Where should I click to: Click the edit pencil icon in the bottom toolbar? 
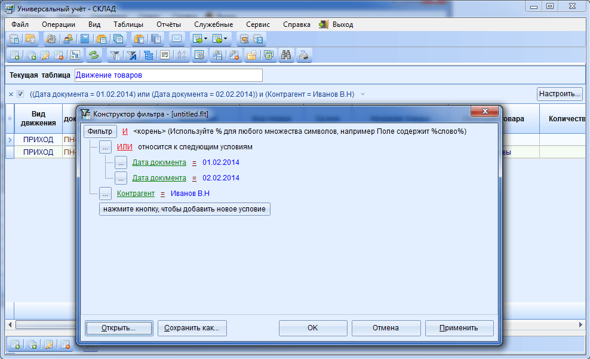48,344
